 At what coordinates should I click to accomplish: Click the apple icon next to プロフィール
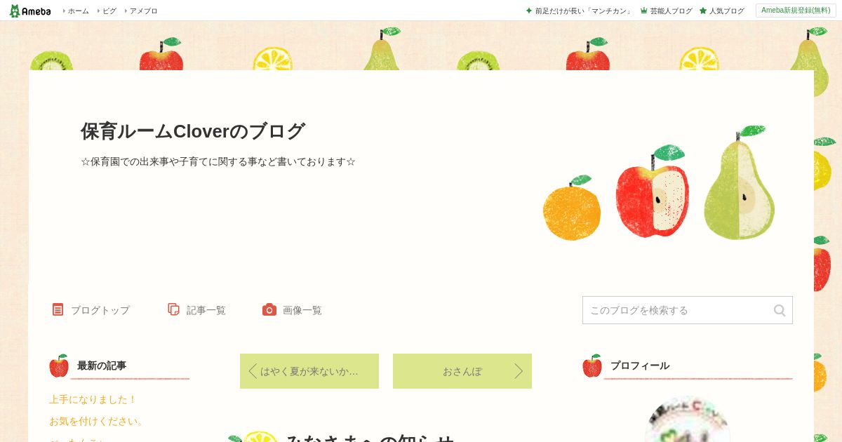pos(592,366)
